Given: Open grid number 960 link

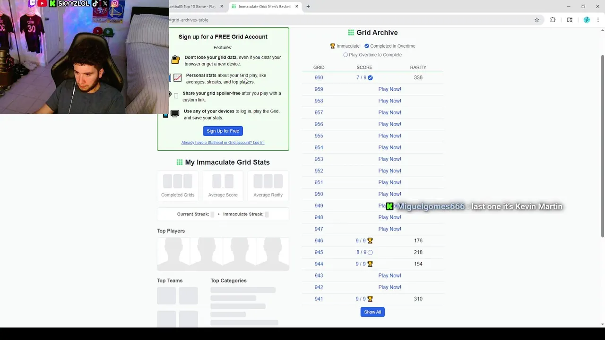Looking at the screenshot, I should 319,77.
